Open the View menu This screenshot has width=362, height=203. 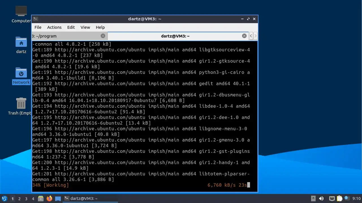point(85,27)
